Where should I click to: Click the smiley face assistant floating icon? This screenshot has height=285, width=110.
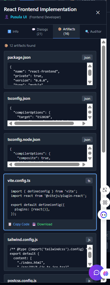tap(104, 215)
